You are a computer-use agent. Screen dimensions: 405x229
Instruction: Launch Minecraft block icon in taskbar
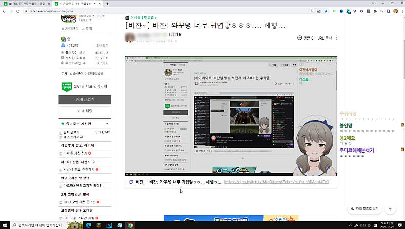[x=99, y=225]
